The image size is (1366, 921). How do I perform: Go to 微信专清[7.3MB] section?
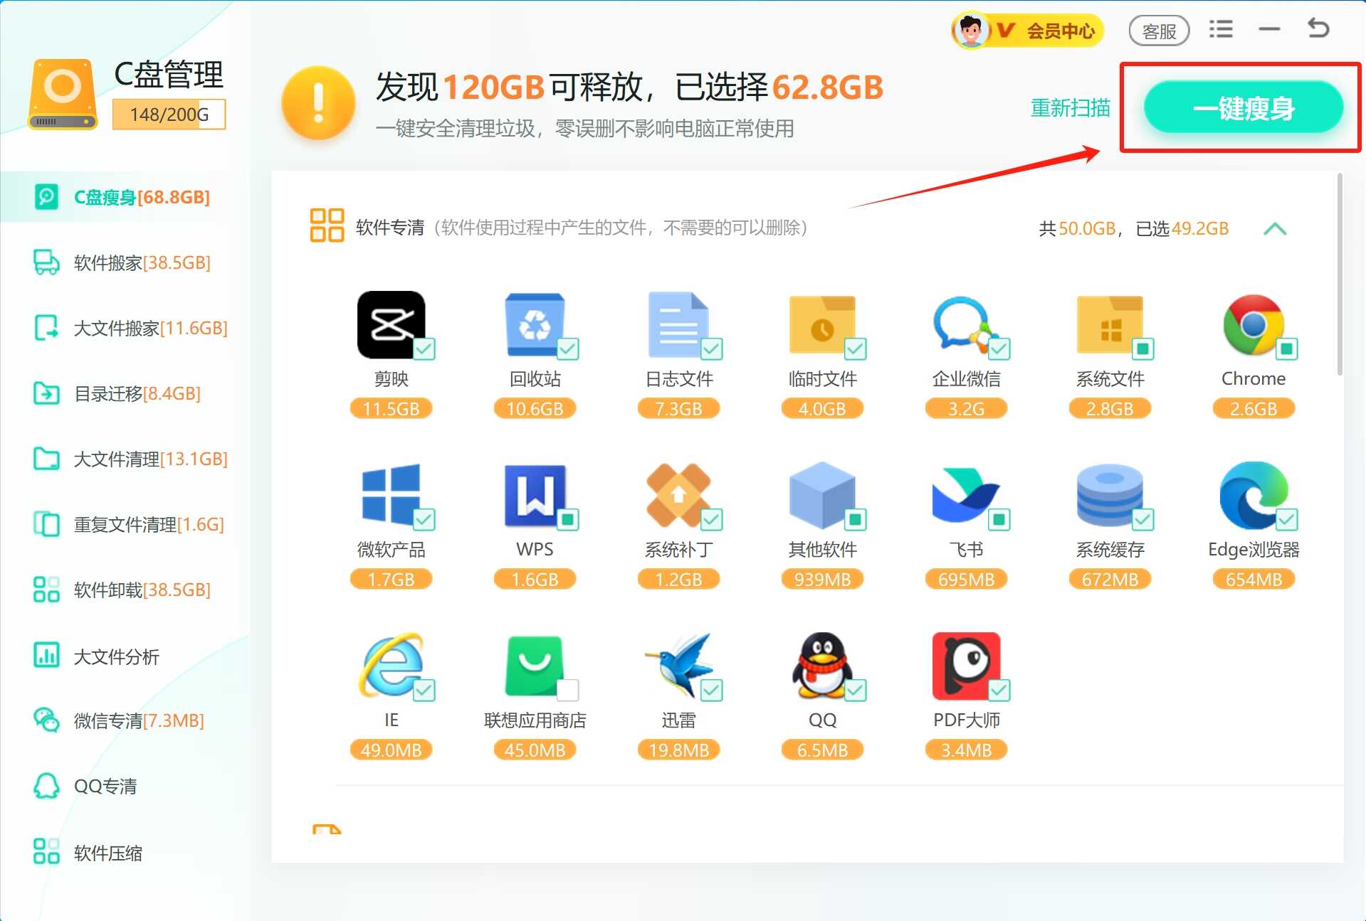[125, 720]
